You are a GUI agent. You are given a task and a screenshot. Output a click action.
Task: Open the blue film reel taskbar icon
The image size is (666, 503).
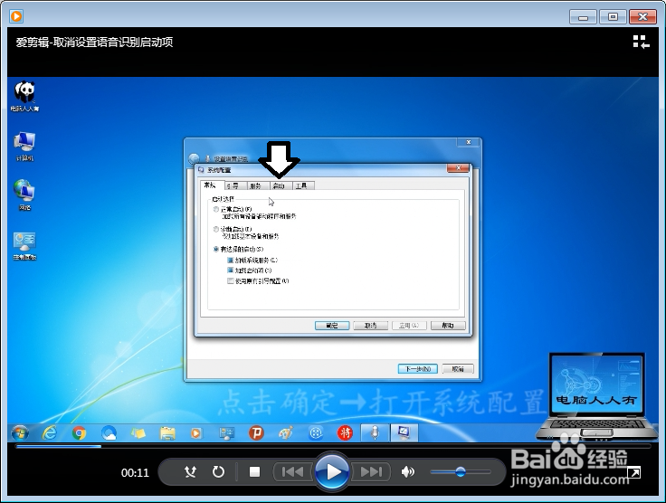[x=316, y=433]
